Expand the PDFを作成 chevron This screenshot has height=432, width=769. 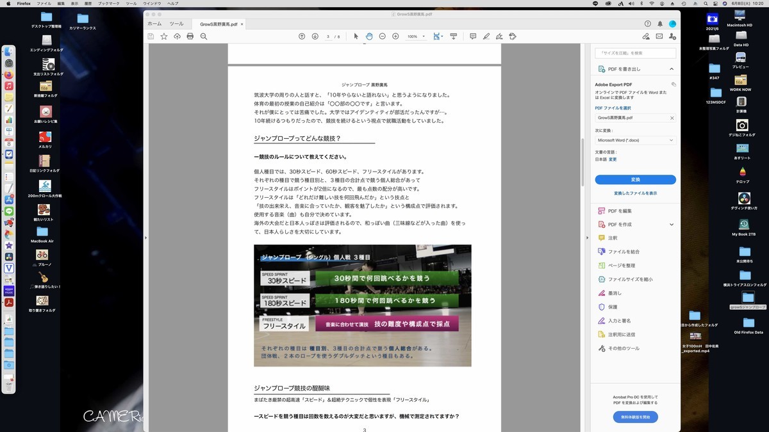672,225
